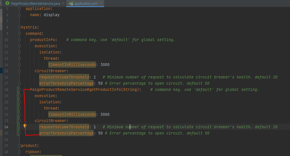Image resolution: width=290 pixels, height=156 pixels.
Task: Collapse the isolation block on line 12
Action: coord(19,52)
